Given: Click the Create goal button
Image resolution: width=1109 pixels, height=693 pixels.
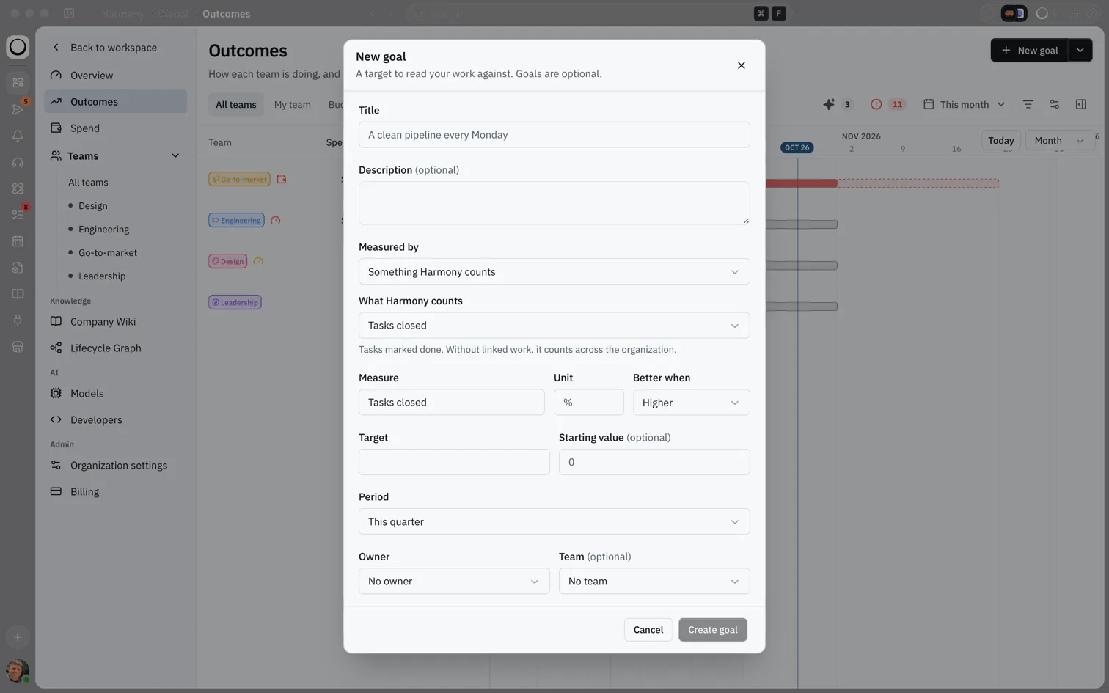Looking at the screenshot, I should [713, 630].
